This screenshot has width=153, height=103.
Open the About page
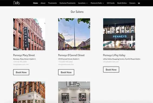click(x=43, y=3)
